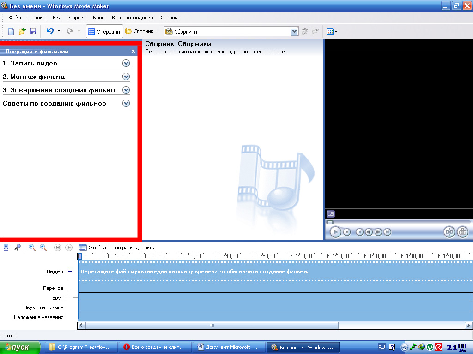The image size is (473, 354).
Task: Expand Советы по созданию фильмов section
Action: point(126,104)
